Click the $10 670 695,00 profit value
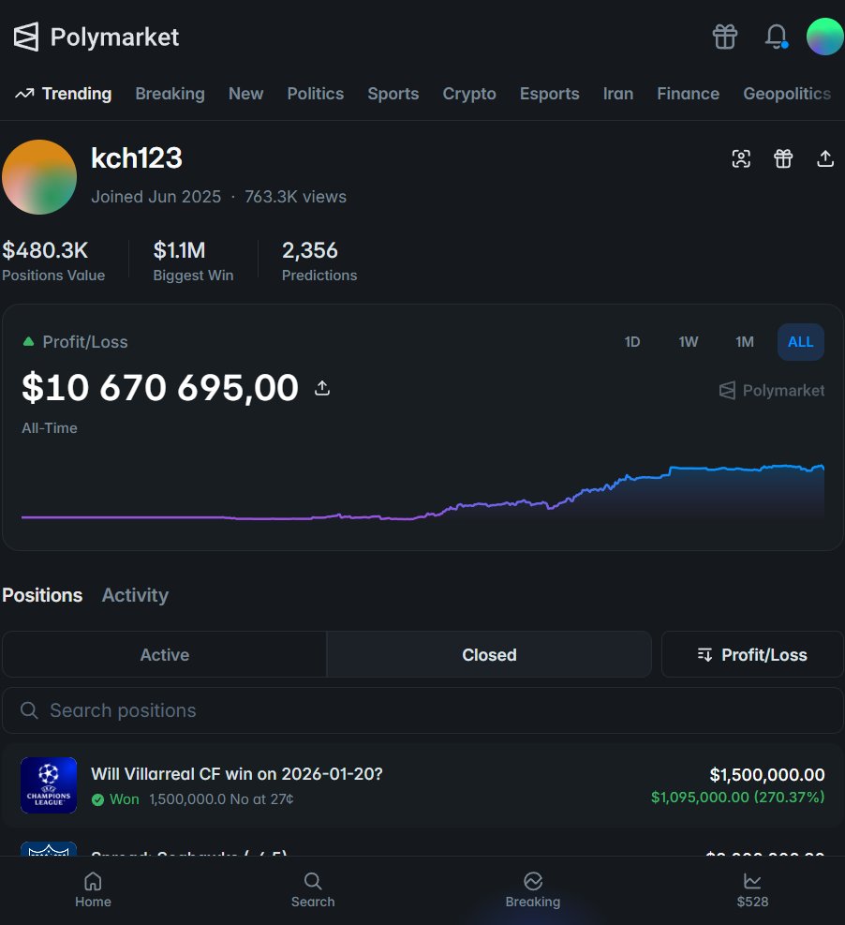This screenshot has height=925, width=845. coord(160,388)
